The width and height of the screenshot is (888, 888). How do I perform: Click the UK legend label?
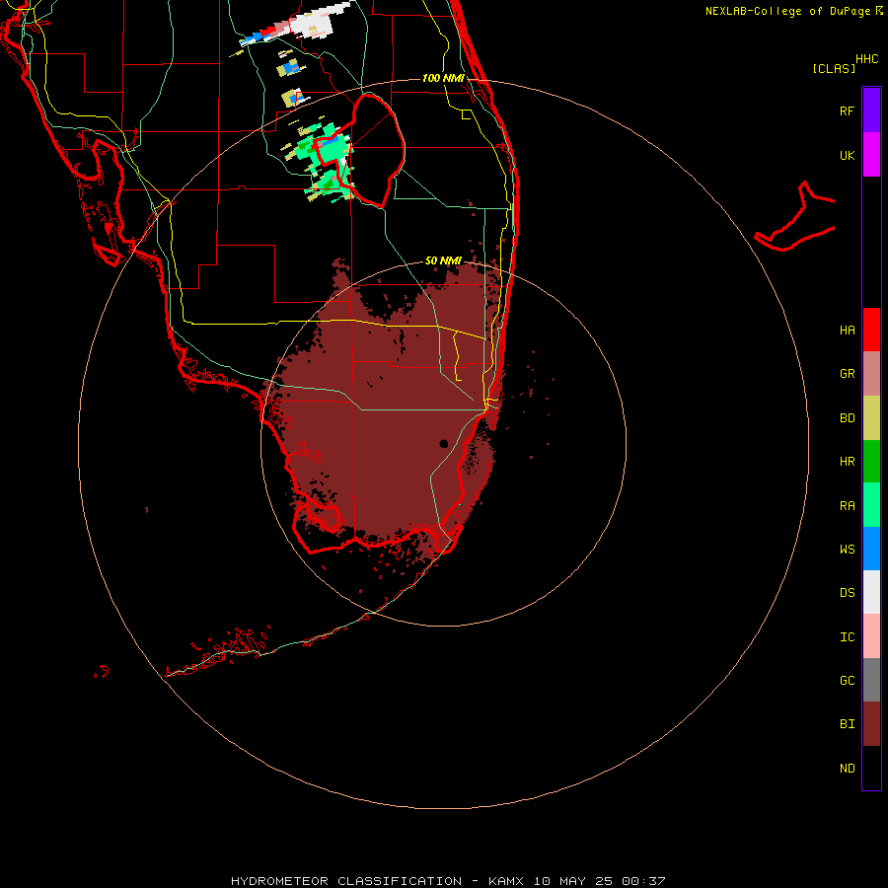coord(847,155)
